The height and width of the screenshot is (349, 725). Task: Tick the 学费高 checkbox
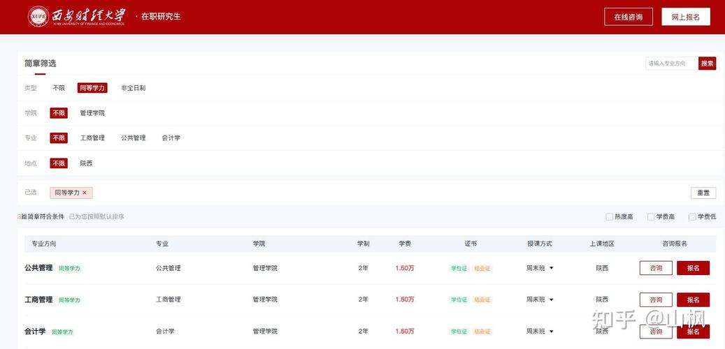point(651,217)
